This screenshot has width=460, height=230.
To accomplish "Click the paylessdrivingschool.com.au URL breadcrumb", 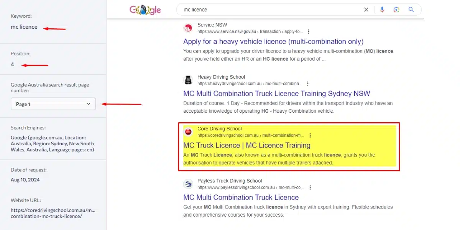I will point(251,187).
